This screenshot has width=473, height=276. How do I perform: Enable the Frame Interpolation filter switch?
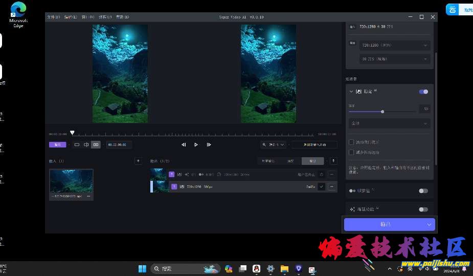423,191
